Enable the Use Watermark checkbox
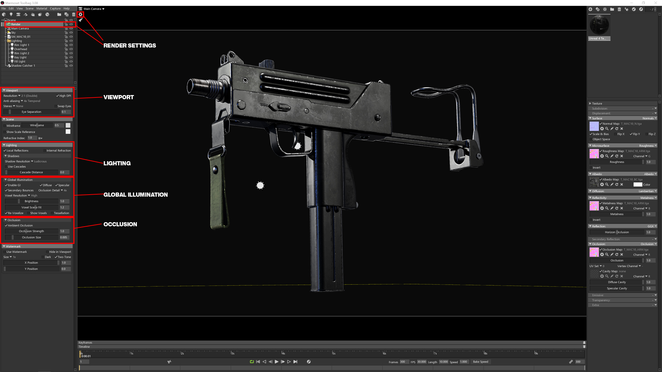 (x=5, y=252)
